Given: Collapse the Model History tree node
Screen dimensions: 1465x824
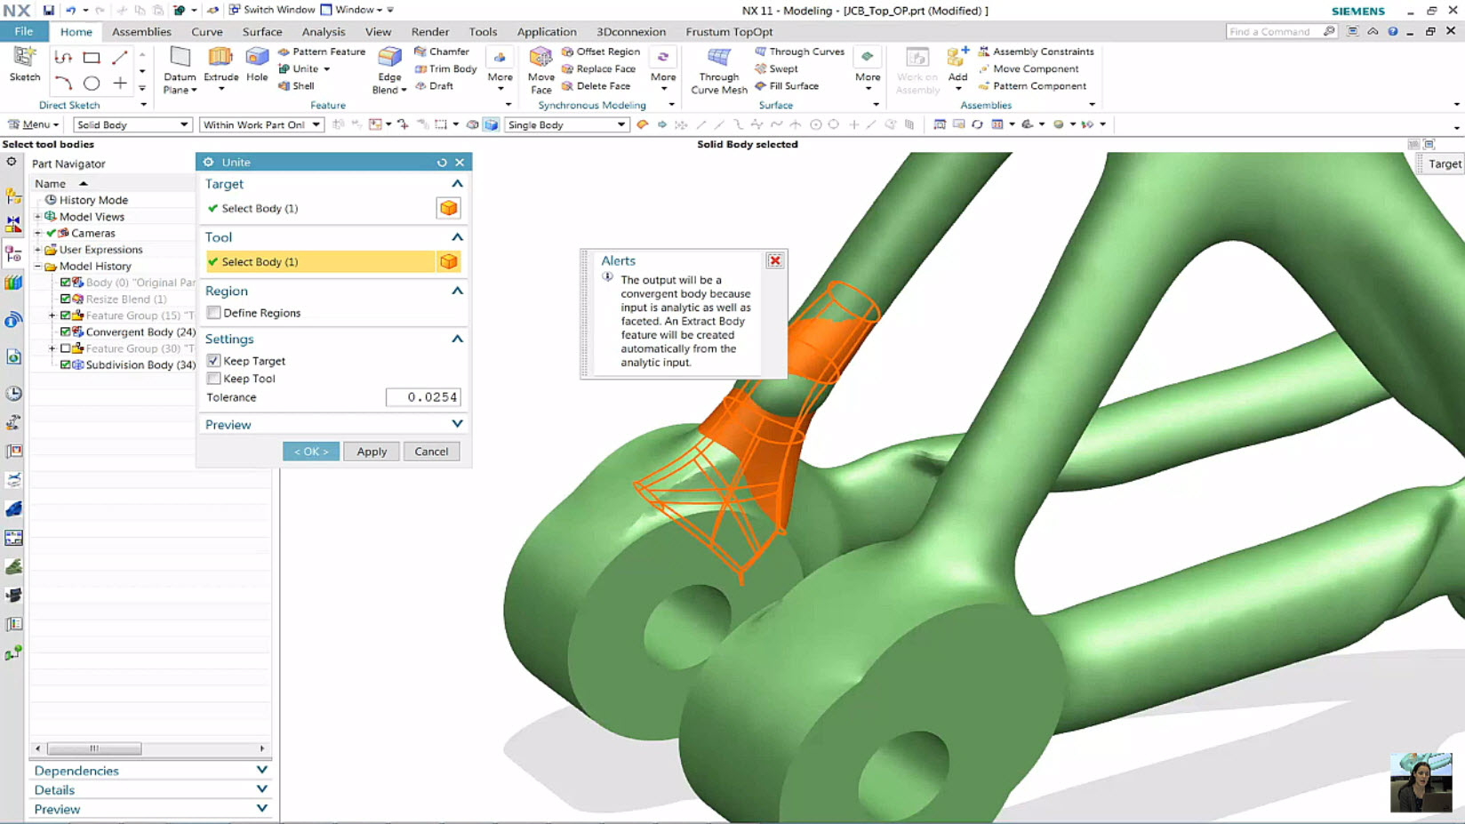Looking at the screenshot, I should 39,266.
